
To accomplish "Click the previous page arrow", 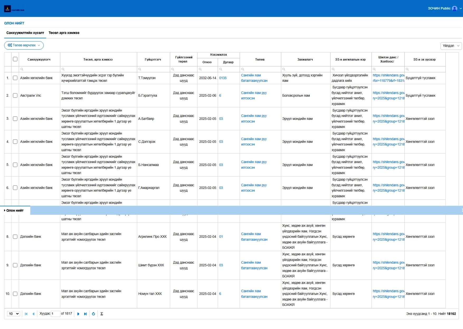I will pyautogui.click(x=34, y=314).
